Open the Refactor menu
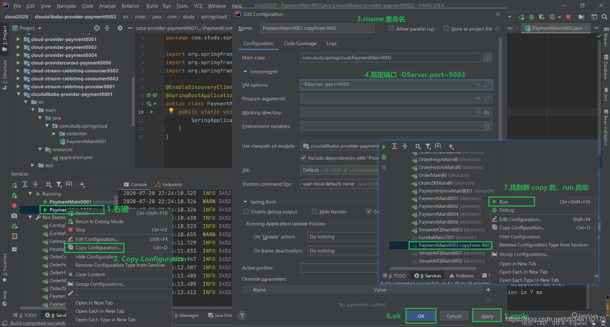The height and width of the screenshot is (327, 610). (x=130, y=6)
